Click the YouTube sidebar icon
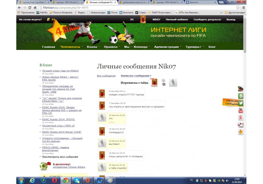The width and height of the screenshot is (263, 184). pyautogui.click(x=240, y=110)
